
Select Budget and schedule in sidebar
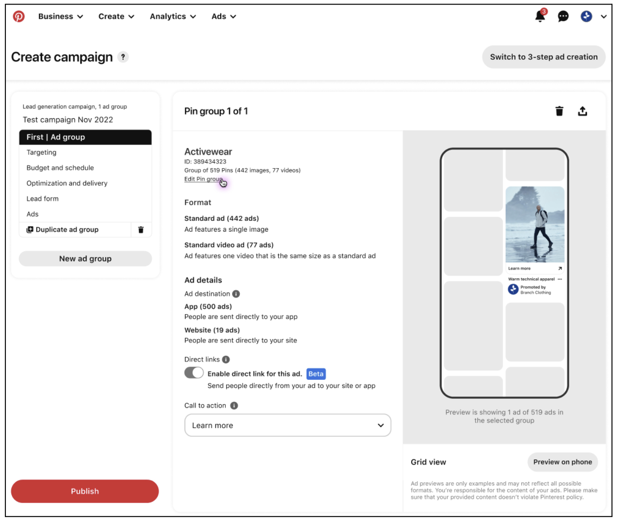tap(60, 168)
